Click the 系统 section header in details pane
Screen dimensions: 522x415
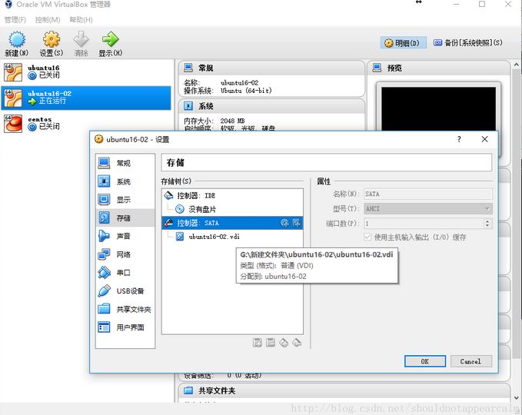pyautogui.click(x=271, y=106)
